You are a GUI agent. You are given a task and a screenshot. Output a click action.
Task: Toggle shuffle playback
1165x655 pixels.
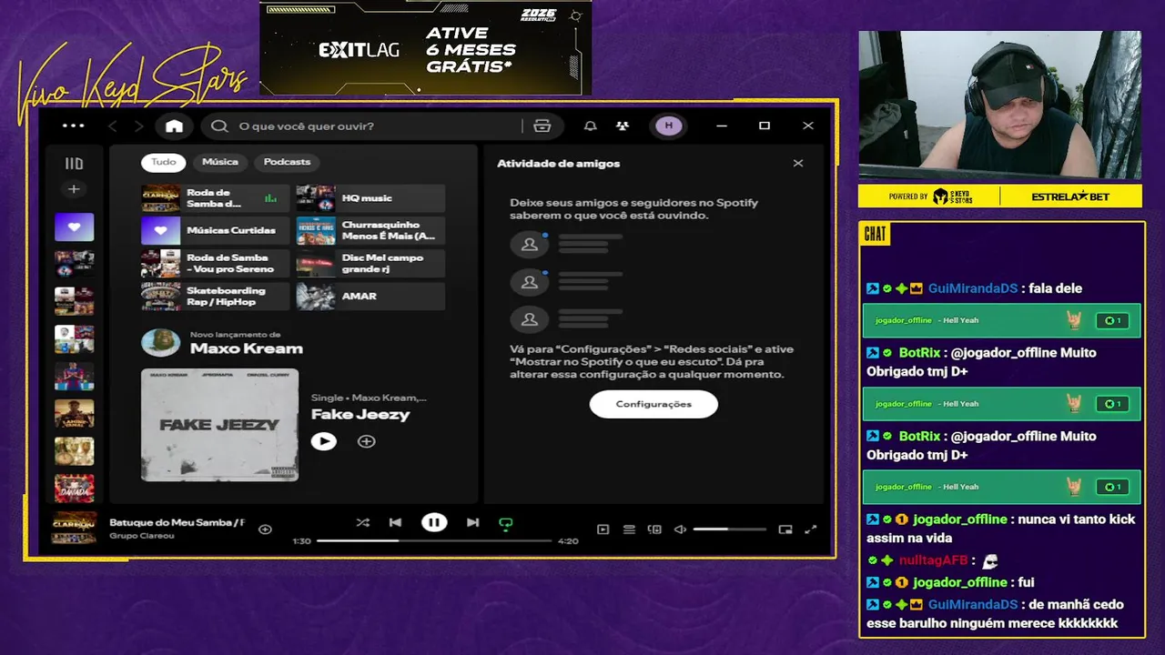[x=363, y=522]
